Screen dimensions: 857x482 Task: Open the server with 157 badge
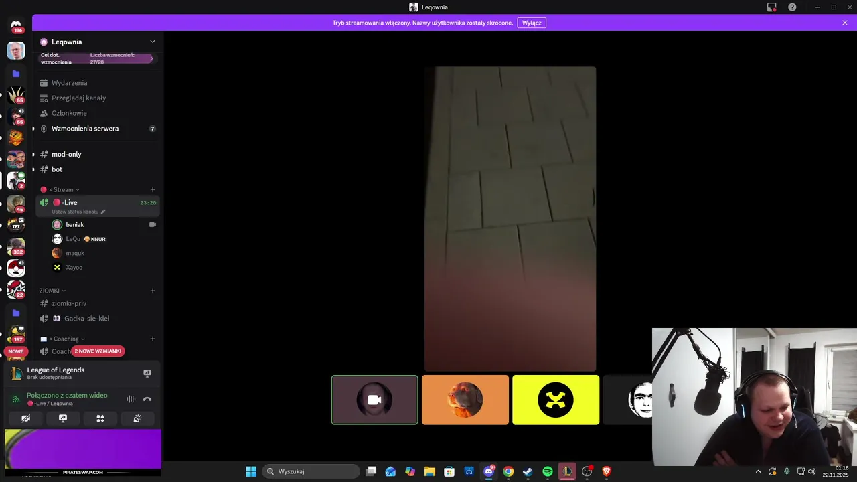click(x=17, y=335)
